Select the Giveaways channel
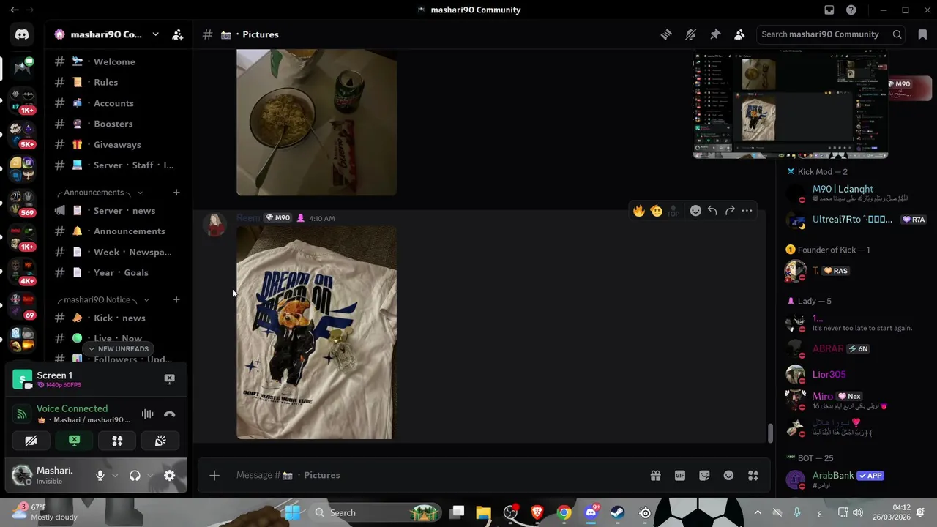The height and width of the screenshot is (527, 937). click(x=116, y=144)
